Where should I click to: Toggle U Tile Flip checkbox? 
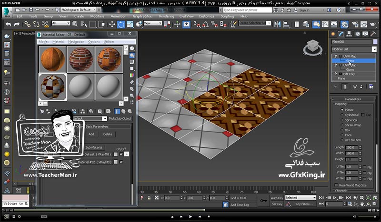pyautogui.click(x=364, y=167)
